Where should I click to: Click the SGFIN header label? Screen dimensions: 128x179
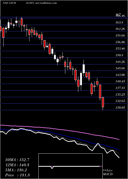pos(30,3)
